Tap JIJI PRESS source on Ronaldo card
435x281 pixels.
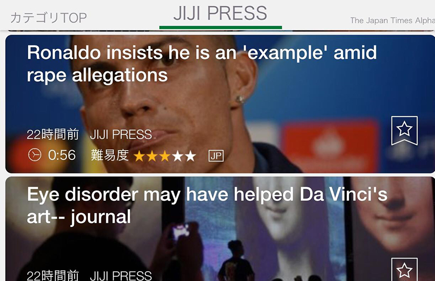pyautogui.click(x=121, y=135)
